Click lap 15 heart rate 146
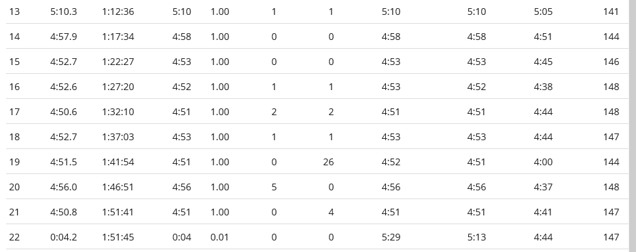 612,62
